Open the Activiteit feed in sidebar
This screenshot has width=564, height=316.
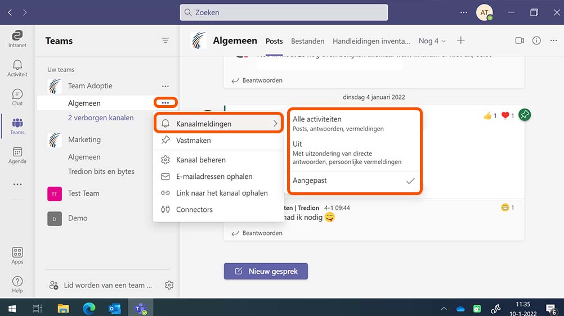pos(17,68)
